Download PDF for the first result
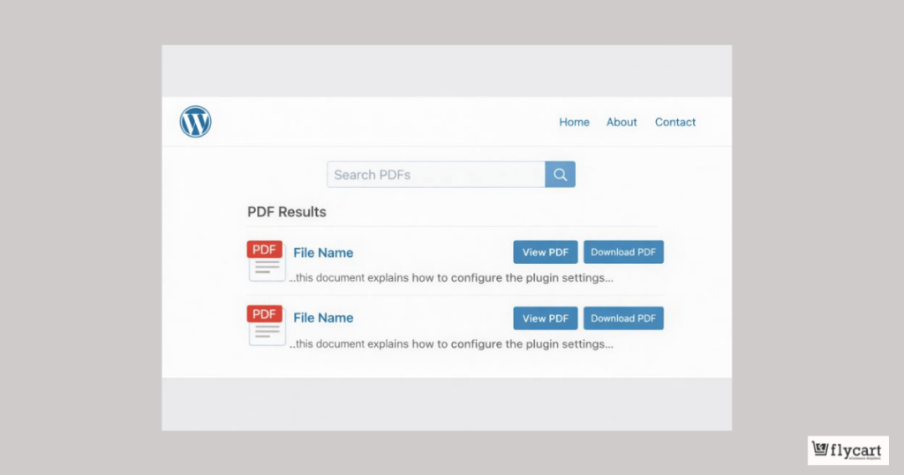 (x=623, y=252)
